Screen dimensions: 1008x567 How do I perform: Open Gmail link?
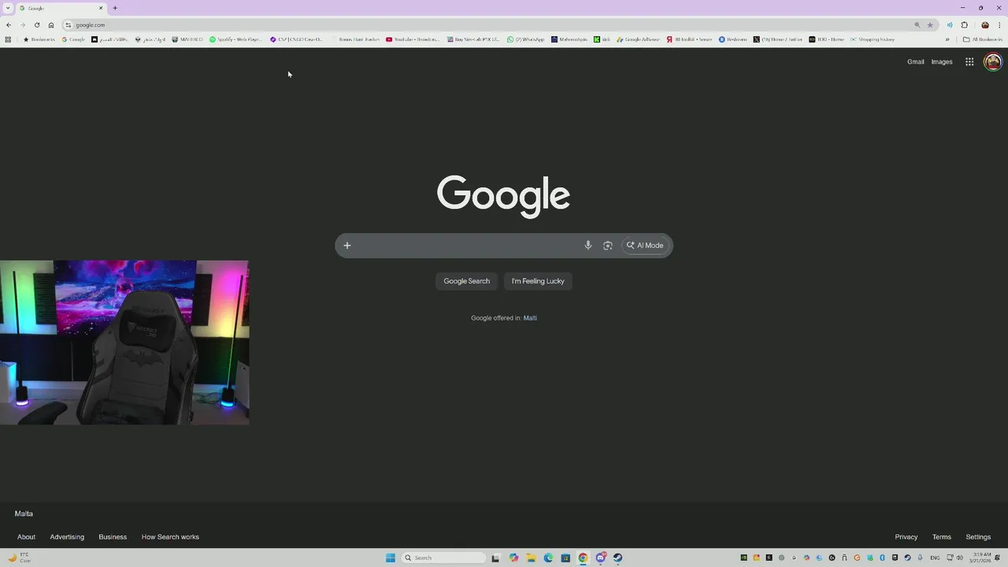coord(915,61)
